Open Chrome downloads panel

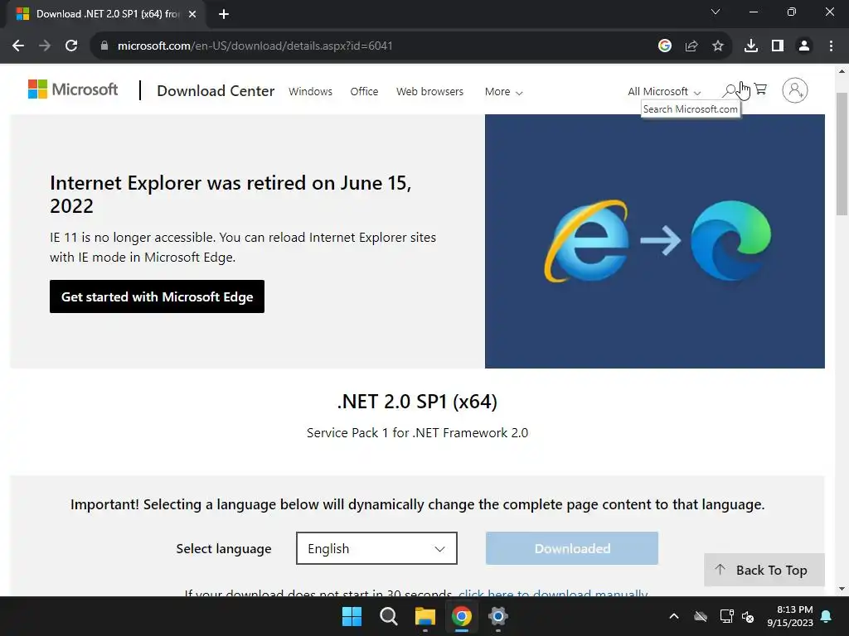(x=751, y=46)
